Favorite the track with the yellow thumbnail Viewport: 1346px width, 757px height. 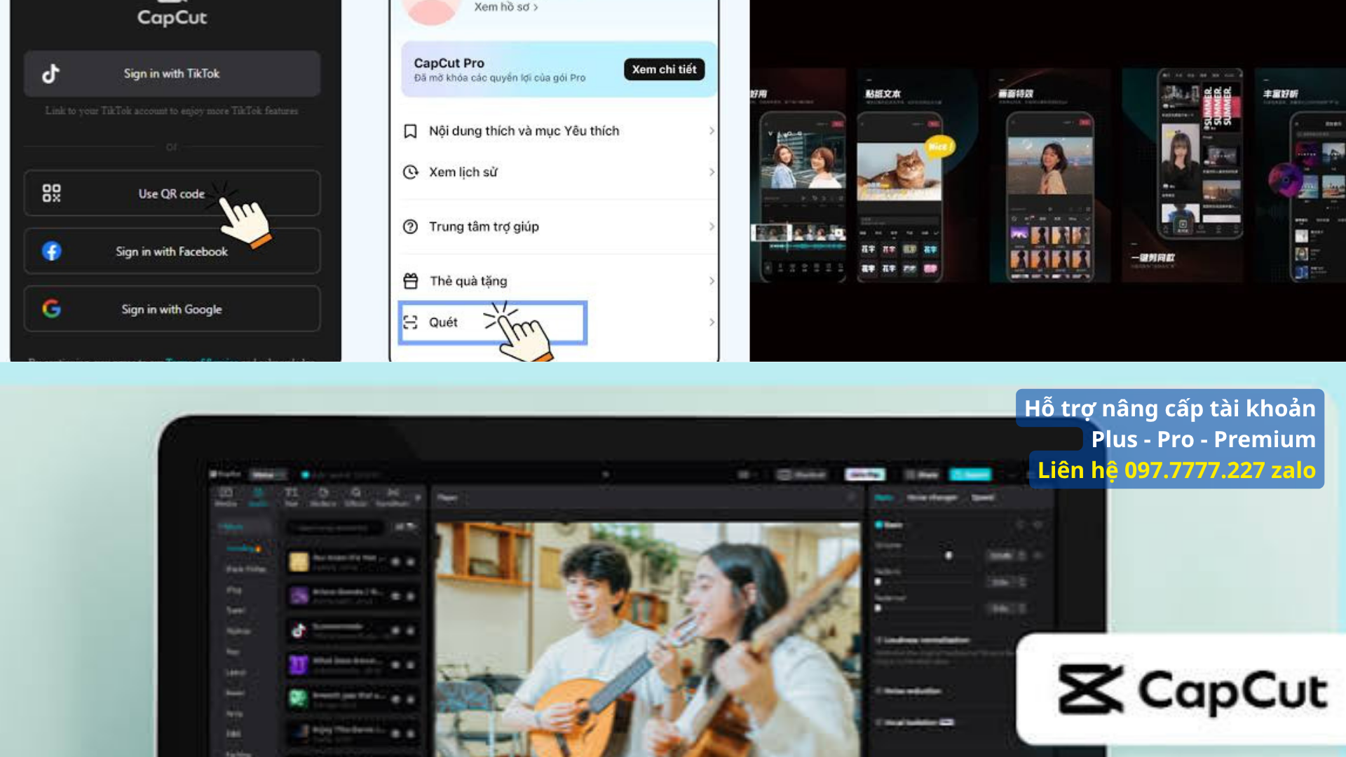395,561
